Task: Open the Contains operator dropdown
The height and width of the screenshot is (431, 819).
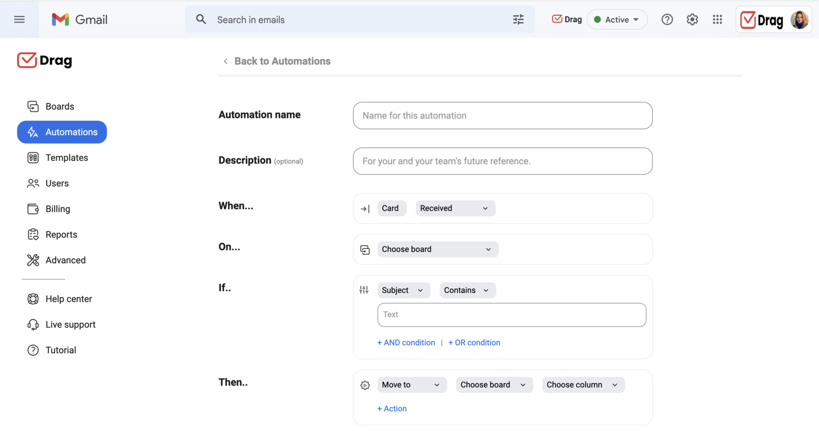Action: pos(467,290)
